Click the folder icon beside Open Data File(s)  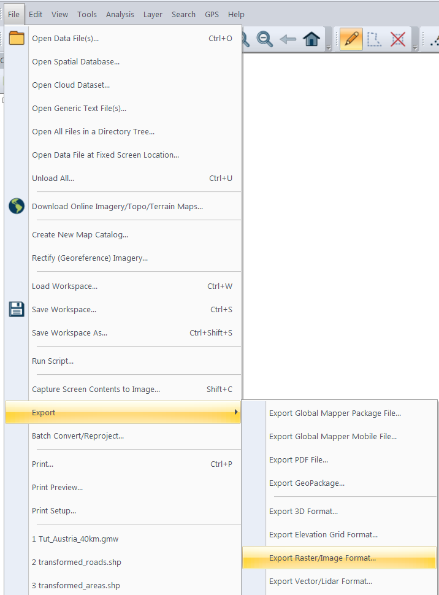point(17,38)
